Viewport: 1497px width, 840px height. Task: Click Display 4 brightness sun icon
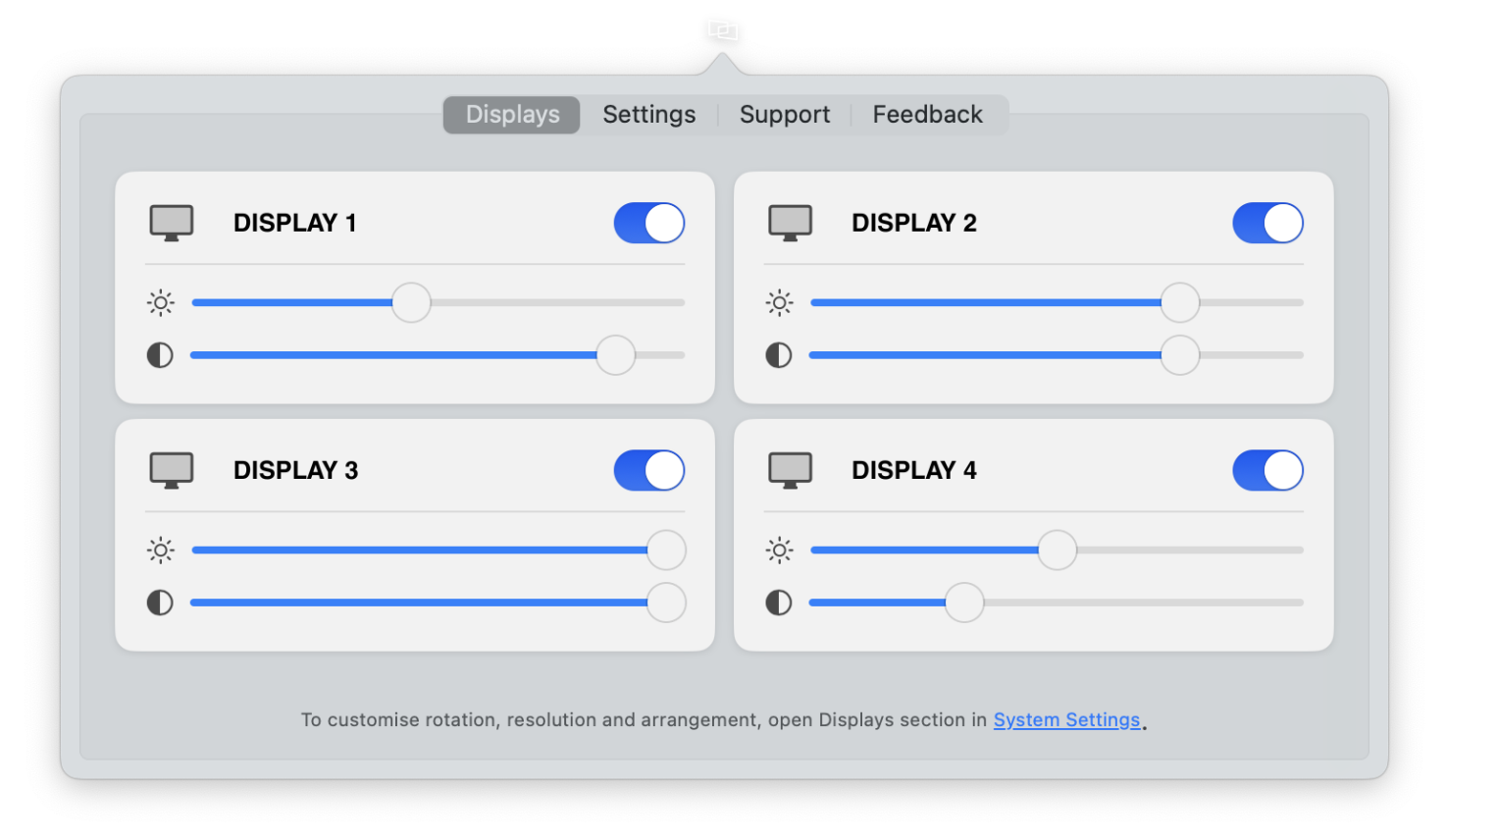click(779, 551)
